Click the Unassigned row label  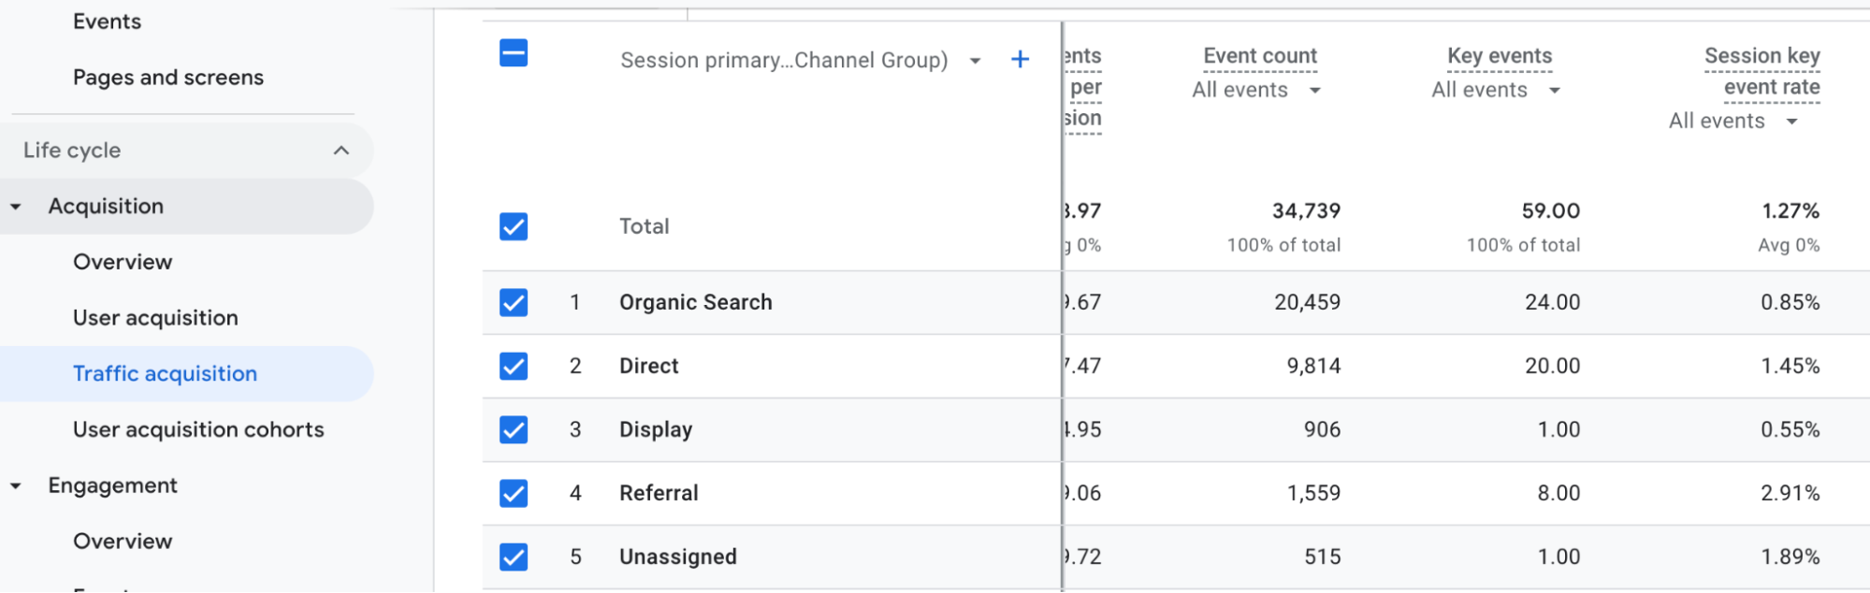click(678, 557)
